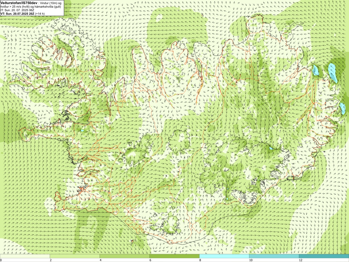Click the legend scale label '10'

coord(251,260)
